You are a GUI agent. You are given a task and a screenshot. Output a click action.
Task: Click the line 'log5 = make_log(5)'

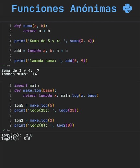click(34, 105)
